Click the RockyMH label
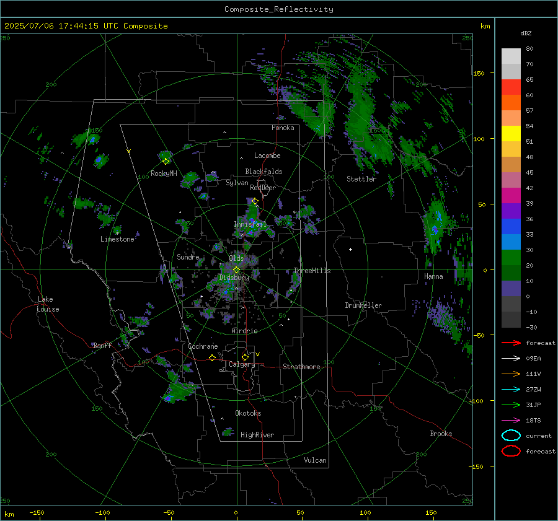Image resolution: width=558 pixels, height=521 pixels. pyautogui.click(x=164, y=173)
